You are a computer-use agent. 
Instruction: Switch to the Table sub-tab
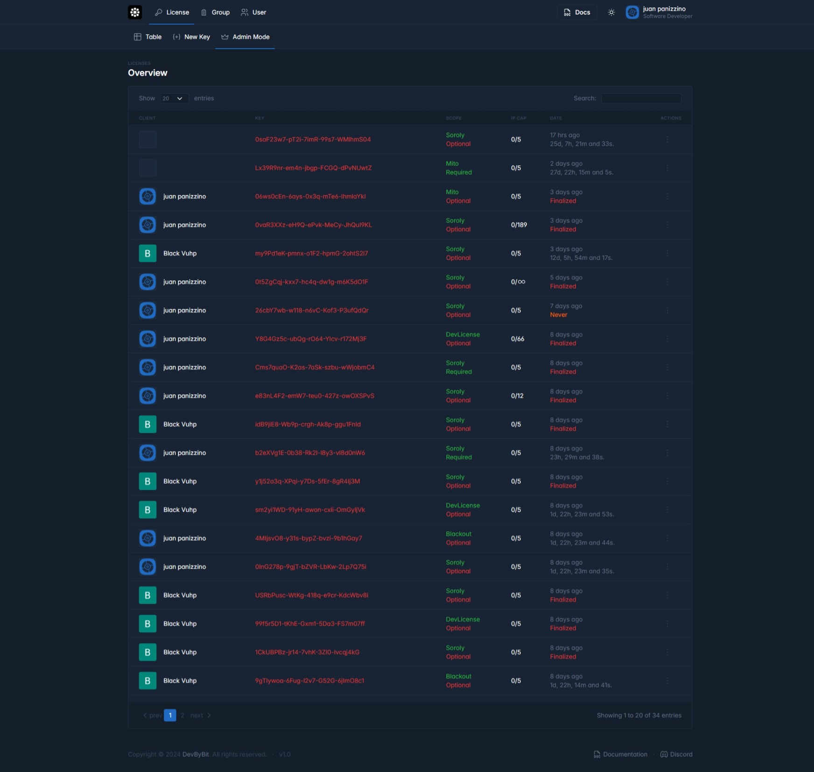click(148, 37)
